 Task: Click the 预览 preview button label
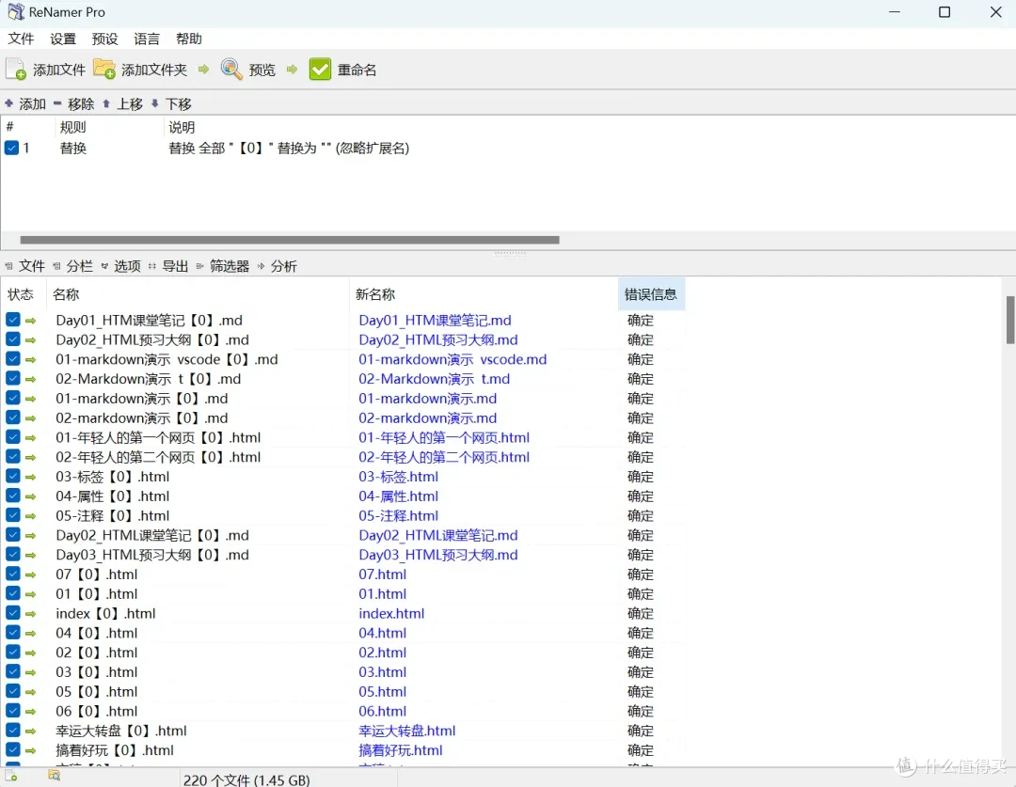click(x=262, y=70)
